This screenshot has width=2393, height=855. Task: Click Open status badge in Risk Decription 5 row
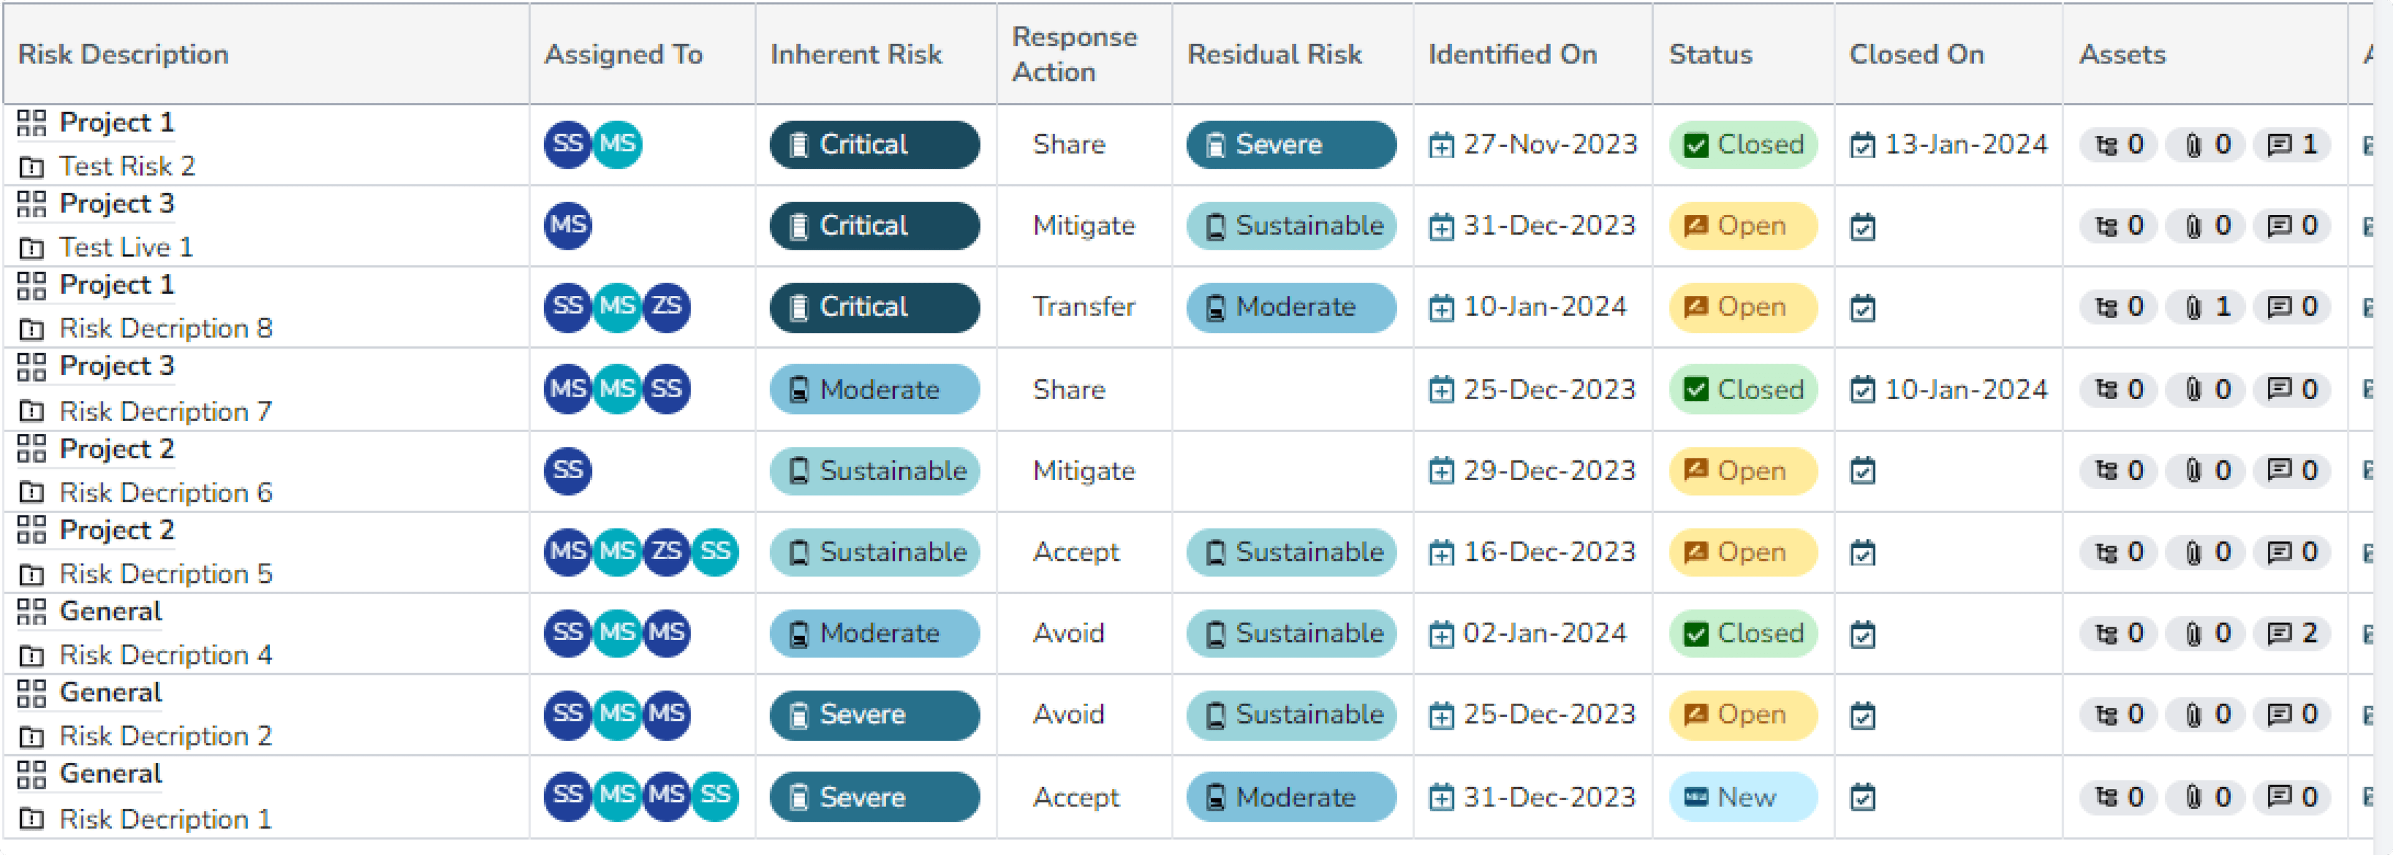point(1743,552)
